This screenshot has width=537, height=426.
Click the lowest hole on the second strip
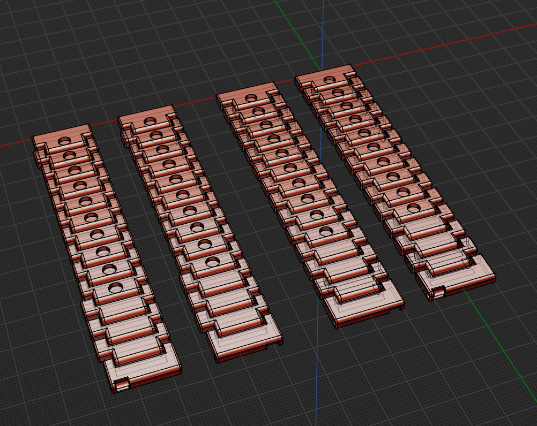[212, 262]
